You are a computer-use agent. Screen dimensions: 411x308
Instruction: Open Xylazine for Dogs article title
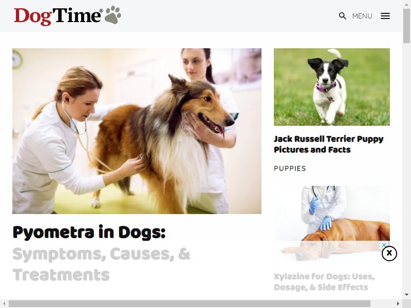(x=324, y=282)
